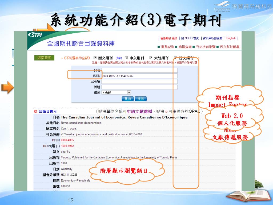The height and width of the screenshot is (205, 273).
Task: Click the green 進階查詢 tab label
Action: tap(45, 58)
